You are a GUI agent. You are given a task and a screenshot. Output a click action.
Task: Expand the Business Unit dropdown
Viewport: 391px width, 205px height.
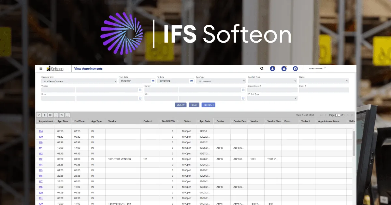(x=79, y=81)
